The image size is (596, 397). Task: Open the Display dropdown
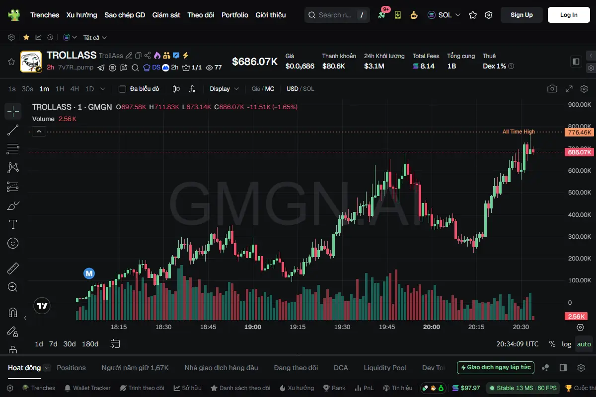(x=224, y=89)
